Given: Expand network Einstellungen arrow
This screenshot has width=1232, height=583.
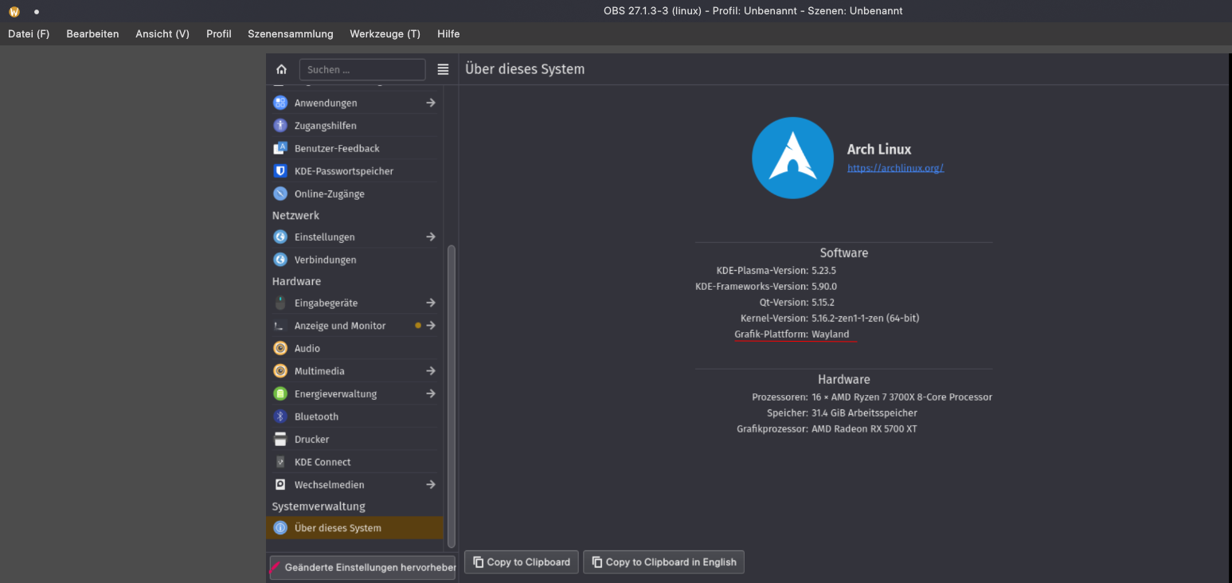Looking at the screenshot, I should (x=430, y=237).
